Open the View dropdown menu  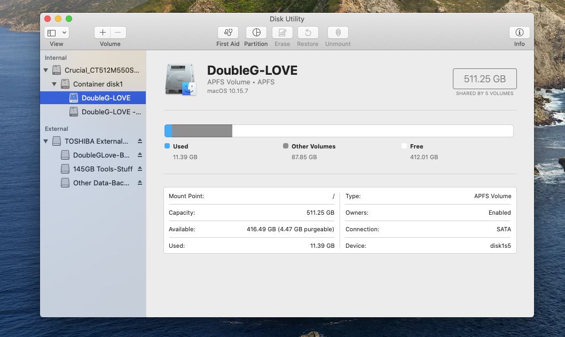pyautogui.click(x=56, y=33)
